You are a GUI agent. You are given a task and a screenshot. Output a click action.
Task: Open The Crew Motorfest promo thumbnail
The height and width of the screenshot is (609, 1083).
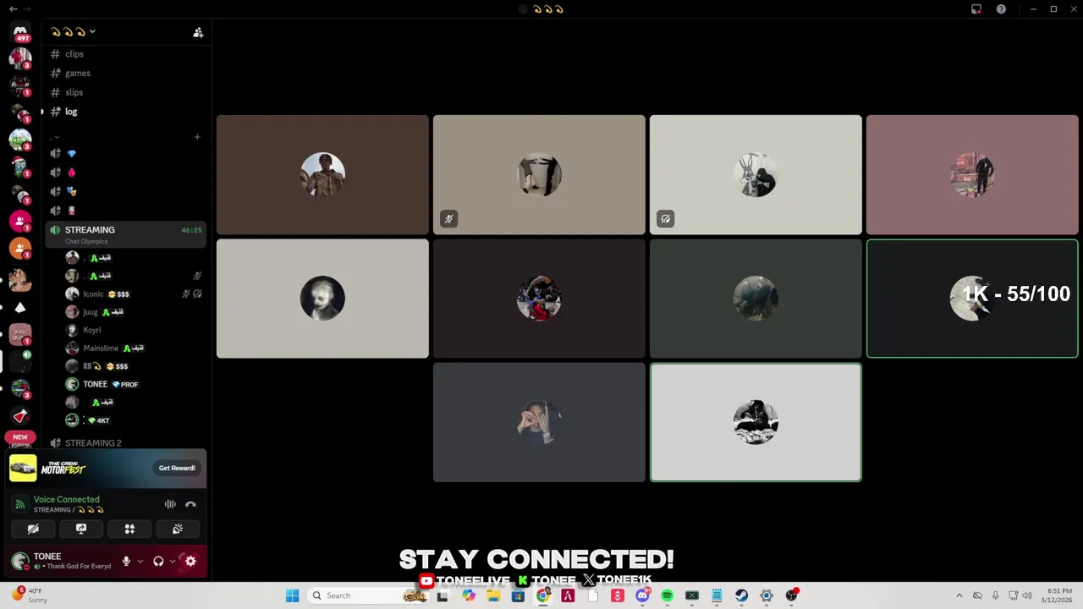click(x=23, y=468)
